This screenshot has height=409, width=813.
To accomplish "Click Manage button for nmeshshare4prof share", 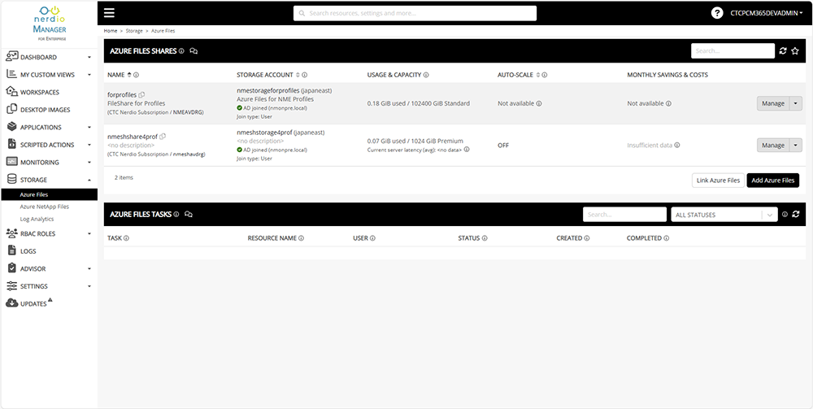I will 773,146.
